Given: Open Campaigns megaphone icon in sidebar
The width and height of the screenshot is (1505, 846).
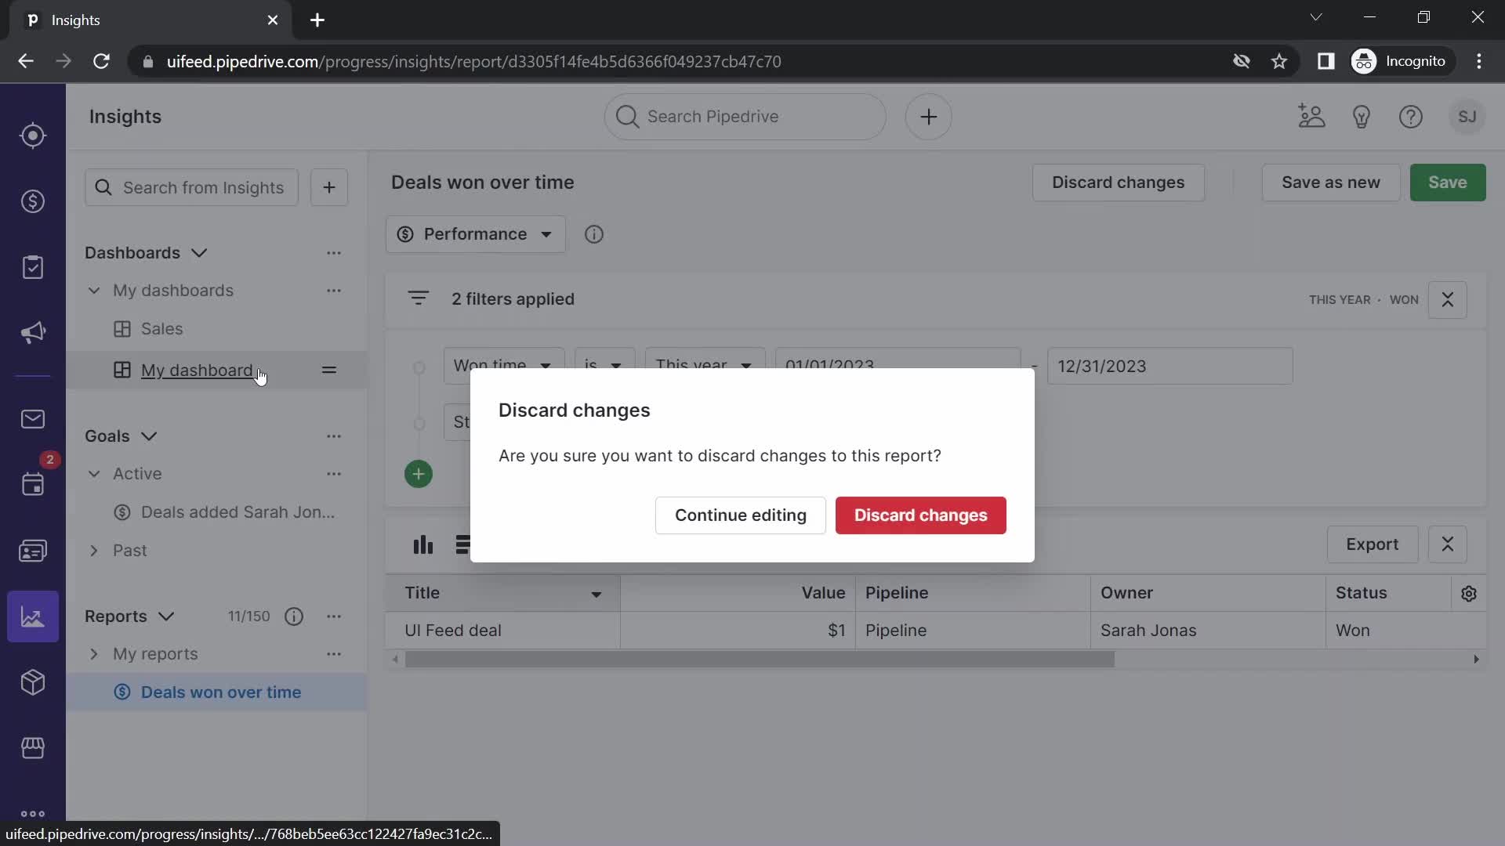Looking at the screenshot, I should coord(32,333).
